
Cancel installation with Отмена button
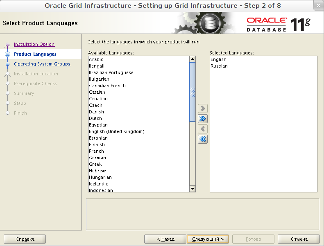tap(299, 239)
